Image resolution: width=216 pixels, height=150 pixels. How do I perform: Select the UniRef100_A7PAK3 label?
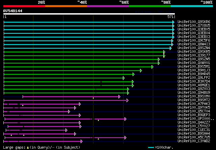[x=194, y=104]
